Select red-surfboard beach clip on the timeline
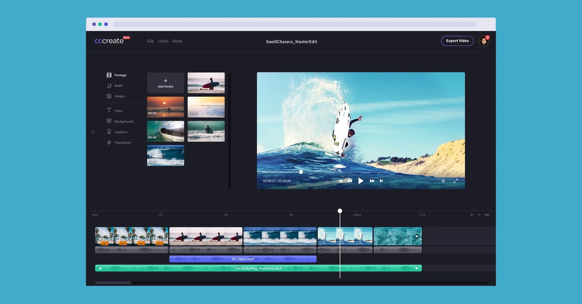This screenshot has height=304, width=582. click(x=206, y=236)
